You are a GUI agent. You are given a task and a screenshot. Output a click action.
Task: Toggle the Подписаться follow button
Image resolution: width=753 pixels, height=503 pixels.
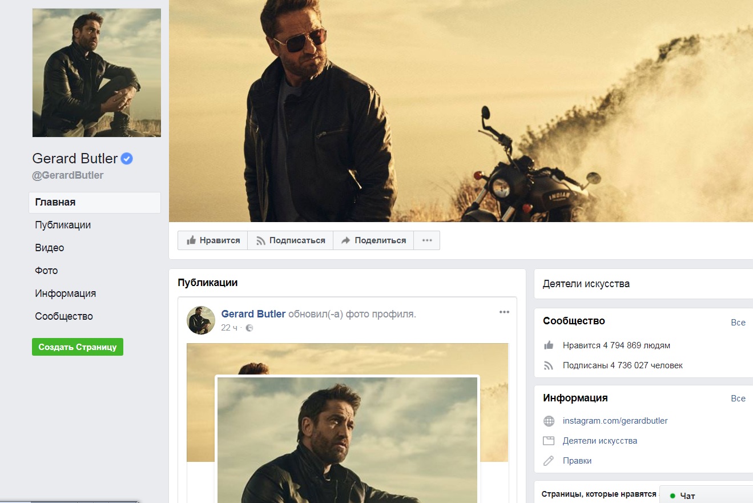290,240
